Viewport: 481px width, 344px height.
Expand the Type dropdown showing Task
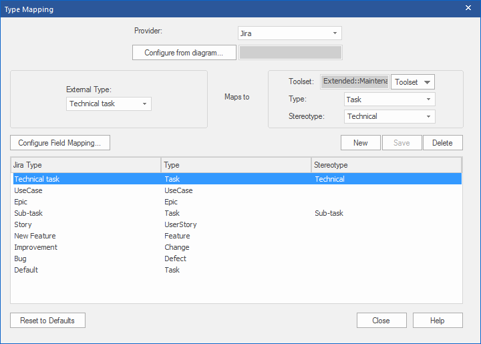coord(389,100)
